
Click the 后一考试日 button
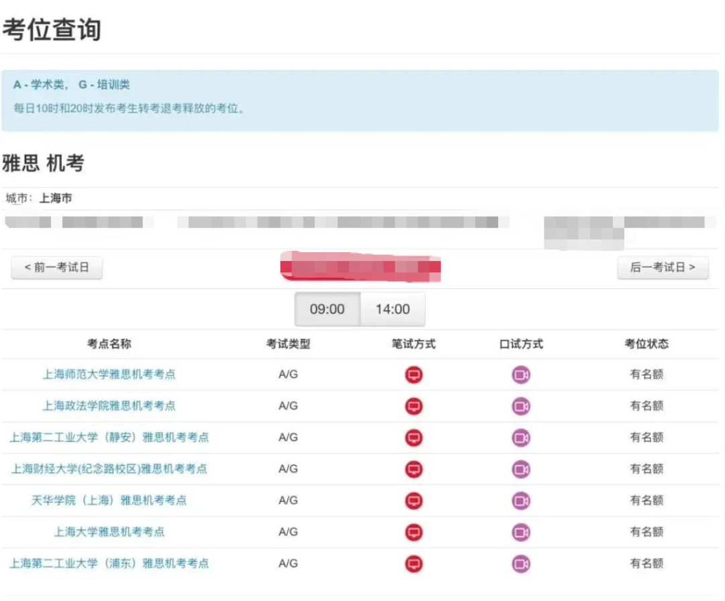[663, 267]
